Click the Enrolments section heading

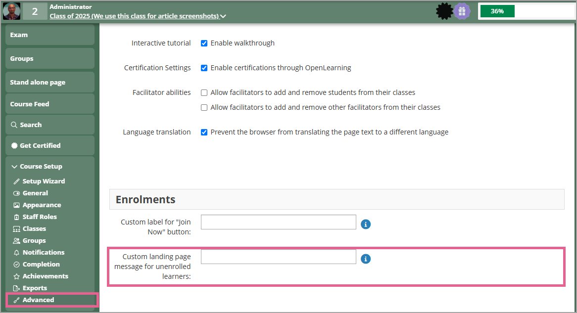145,199
